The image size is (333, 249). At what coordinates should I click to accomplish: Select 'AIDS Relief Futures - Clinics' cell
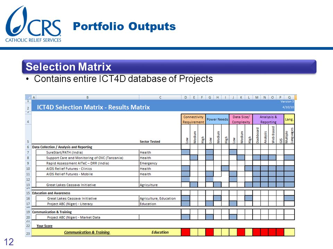[x=87, y=169]
